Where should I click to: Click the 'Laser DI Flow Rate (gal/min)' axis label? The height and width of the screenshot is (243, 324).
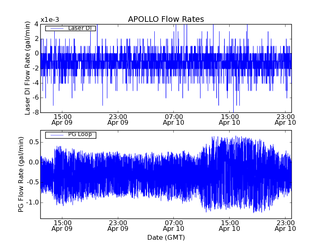pos(28,68)
